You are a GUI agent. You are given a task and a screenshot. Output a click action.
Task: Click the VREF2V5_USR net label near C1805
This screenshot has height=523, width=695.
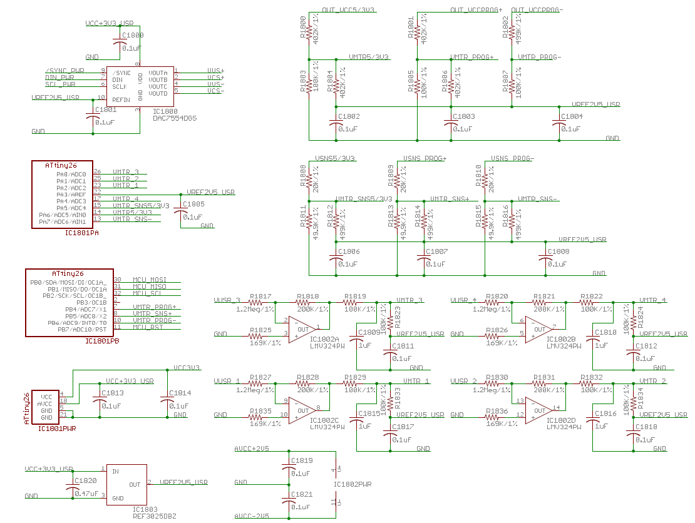point(210,192)
